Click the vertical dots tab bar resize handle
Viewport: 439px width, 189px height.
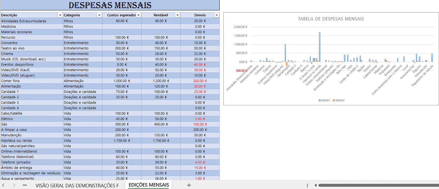(x=307, y=185)
